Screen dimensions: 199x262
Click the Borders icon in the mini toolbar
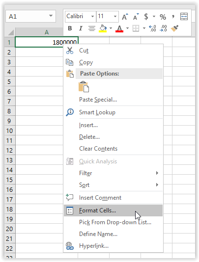coord(136,28)
